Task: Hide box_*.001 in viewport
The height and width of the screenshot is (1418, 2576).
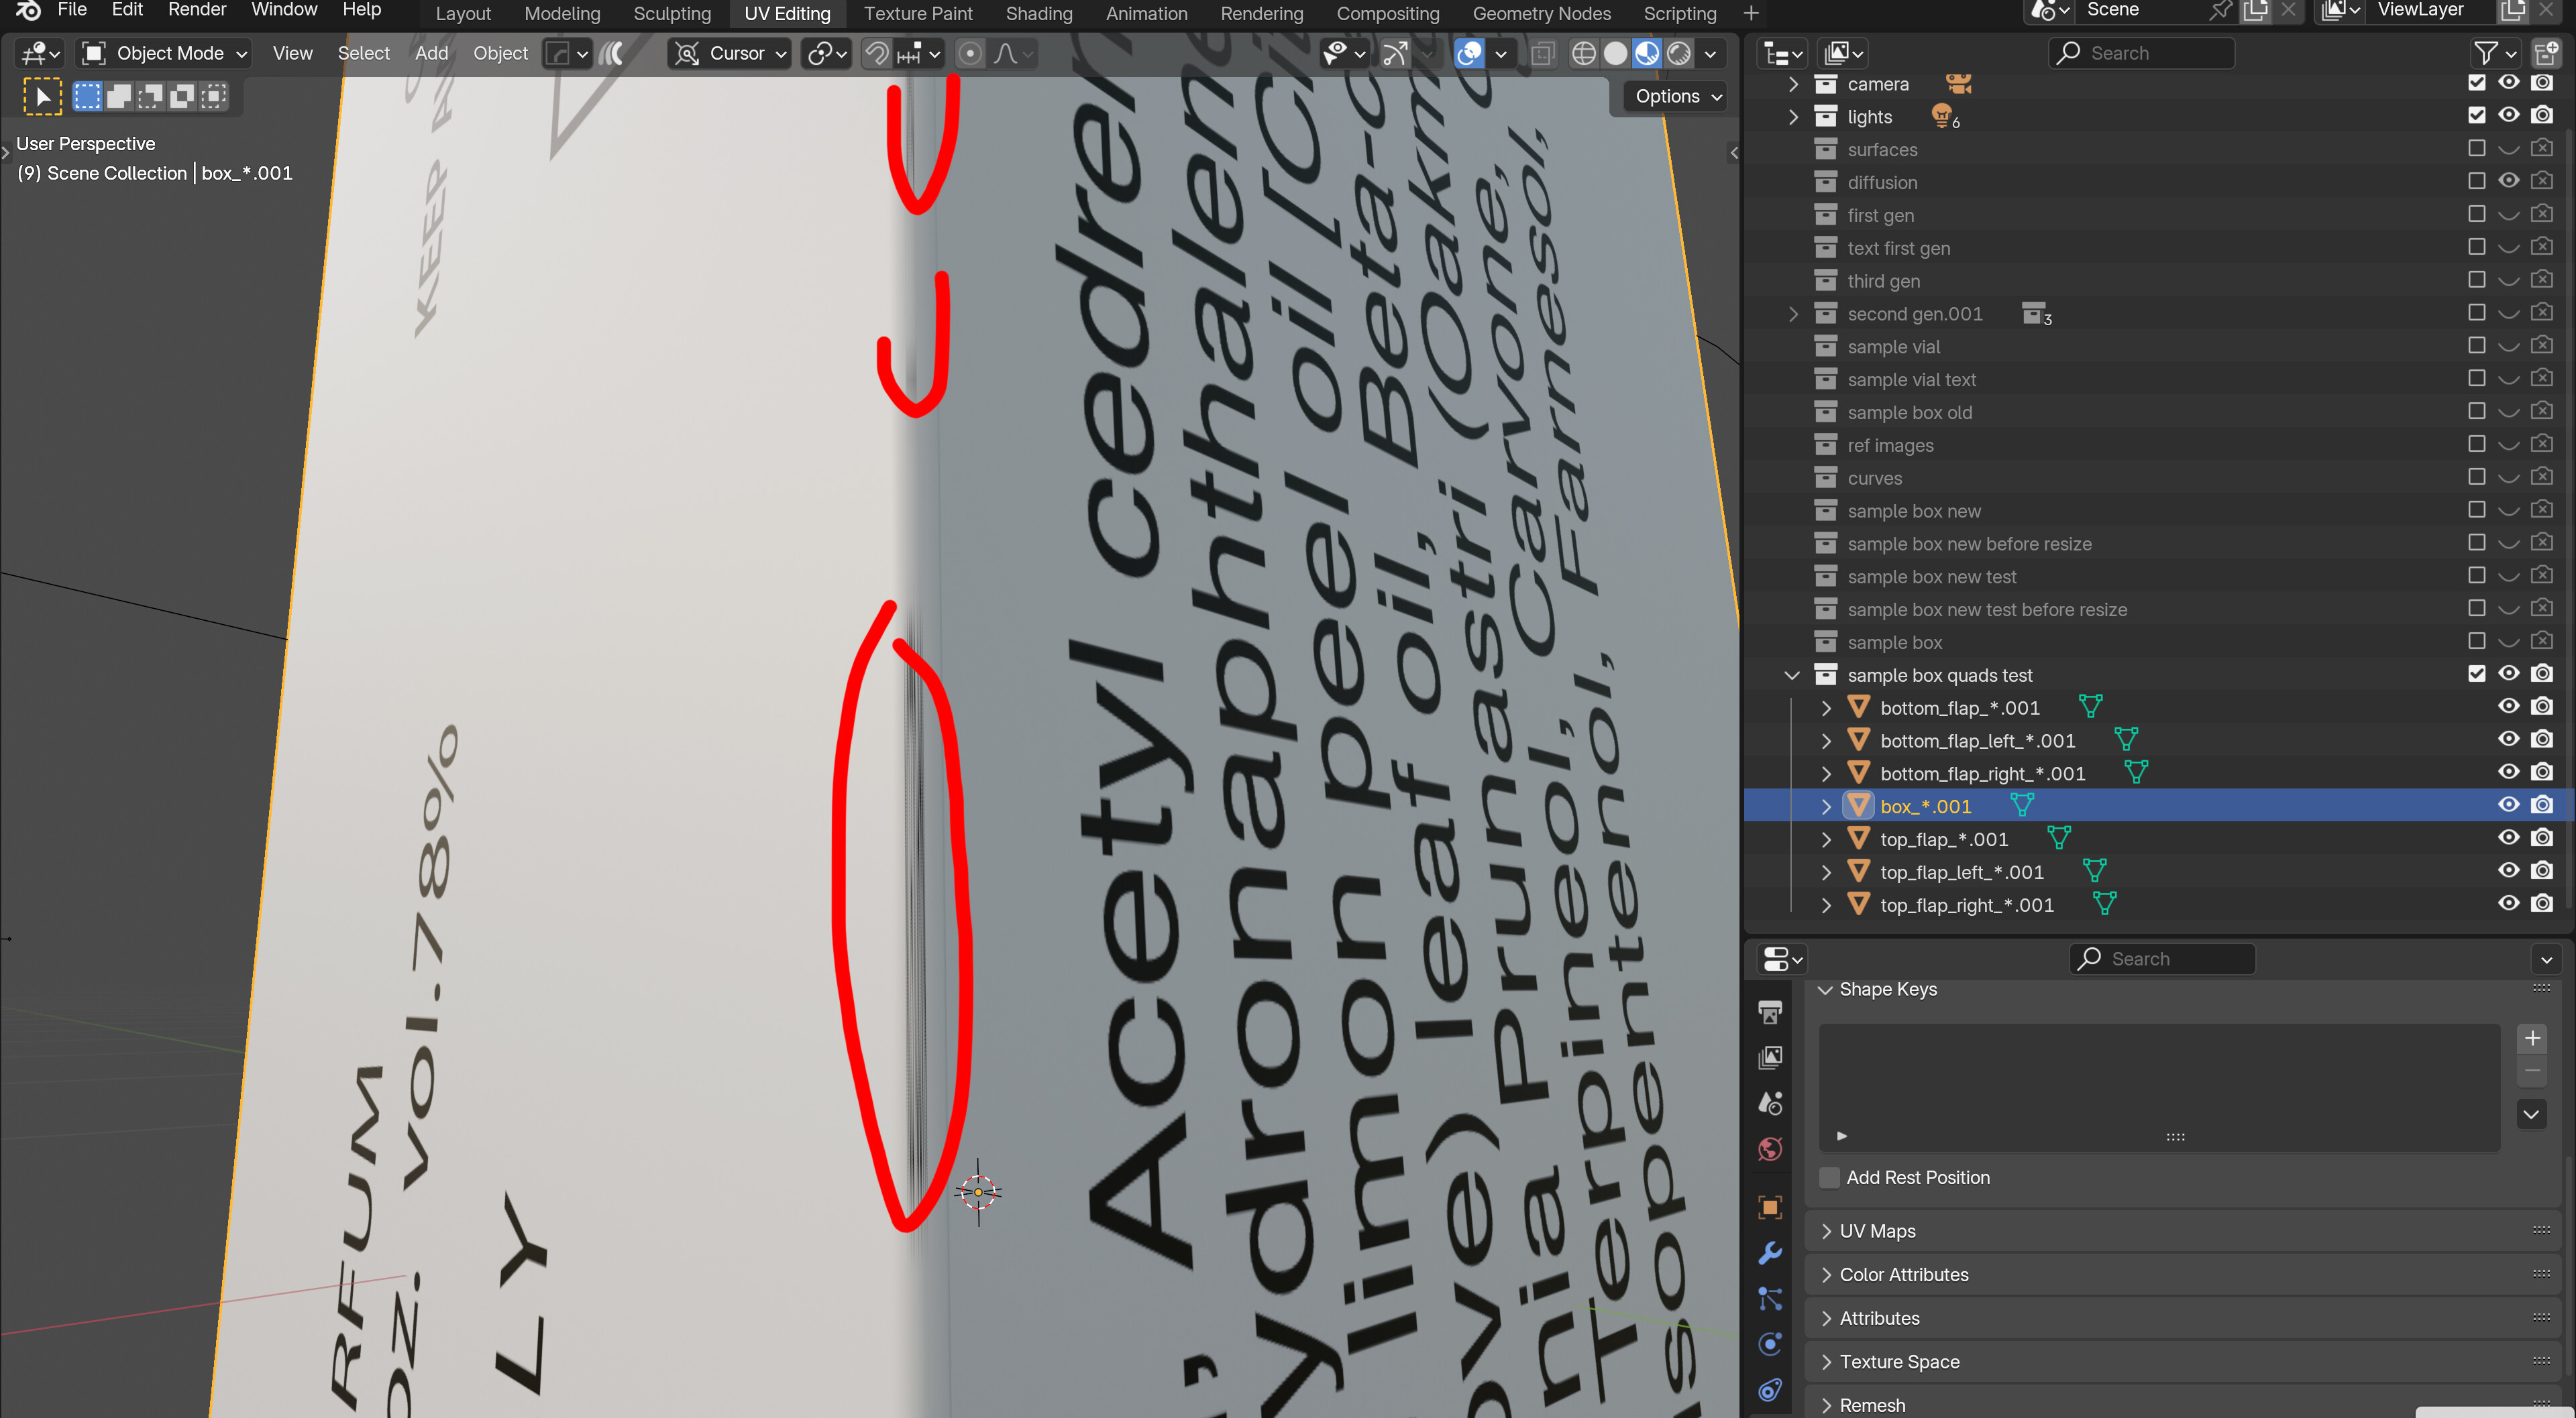Action: point(2508,805)
